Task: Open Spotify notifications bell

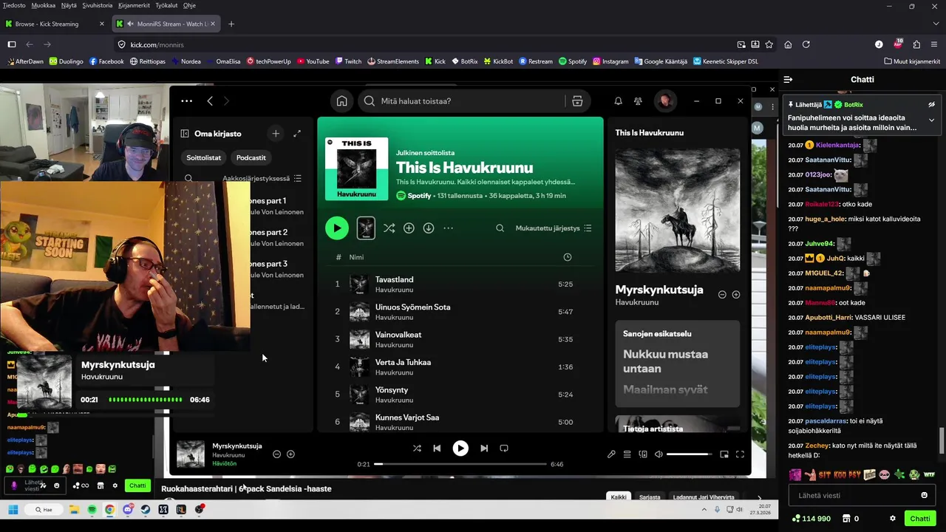Action: coord(618,101)
